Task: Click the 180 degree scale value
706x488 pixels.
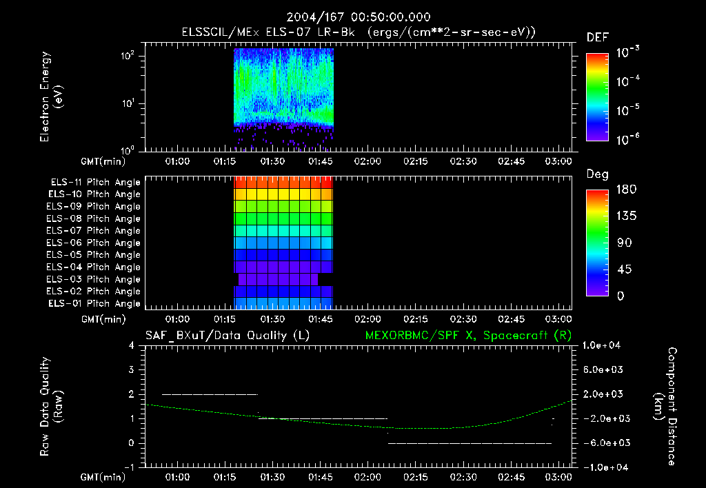Action: pos(626,189)
